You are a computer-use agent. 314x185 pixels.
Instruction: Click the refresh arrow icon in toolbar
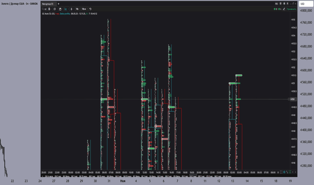pyautogui.click(x=90, y=9)
